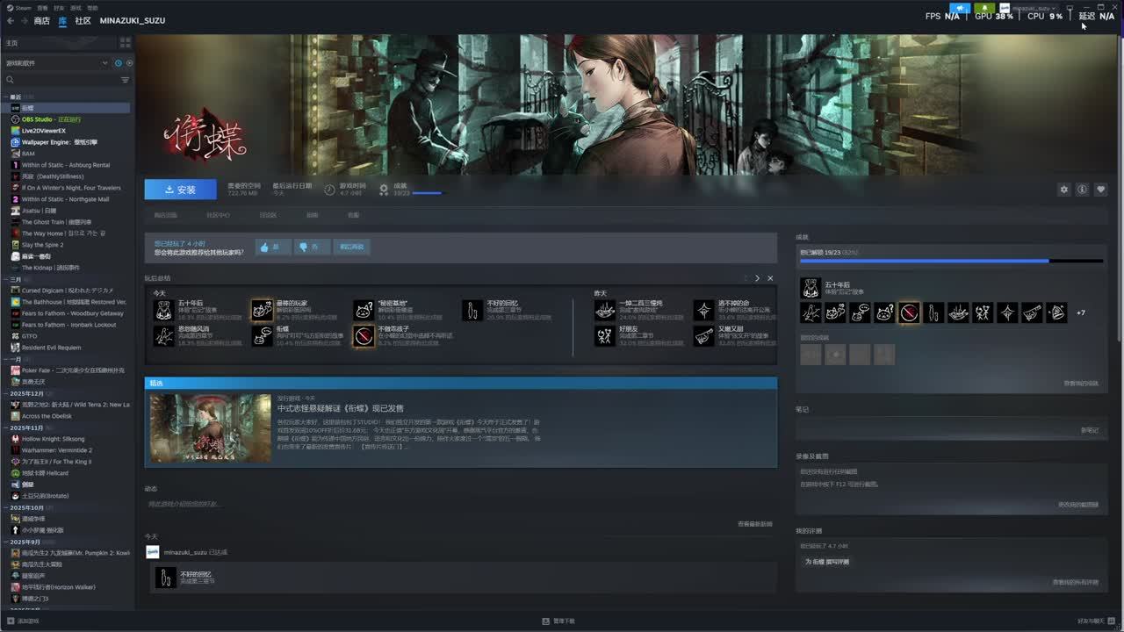Click the blue 安装 install button
This screenshot has height=632, width=1124.
[x=180, y=190]
